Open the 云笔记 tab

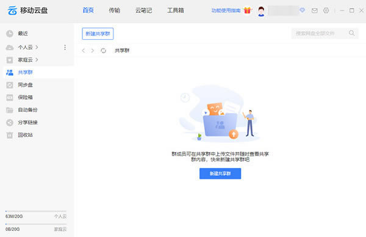click(x=143, y=10)
